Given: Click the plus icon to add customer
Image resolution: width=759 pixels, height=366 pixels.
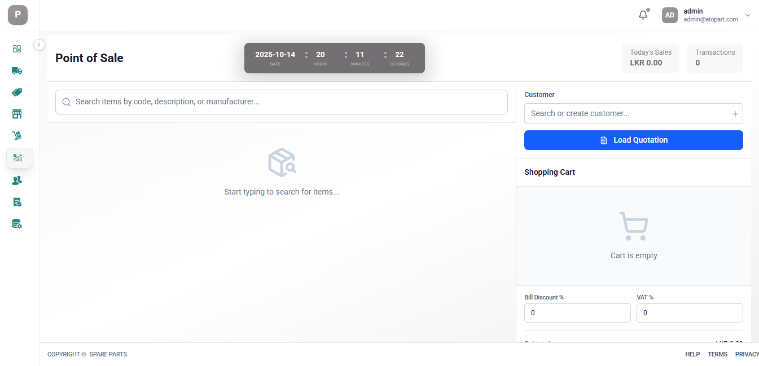Looking at the screenshot, I should [735, 114].
